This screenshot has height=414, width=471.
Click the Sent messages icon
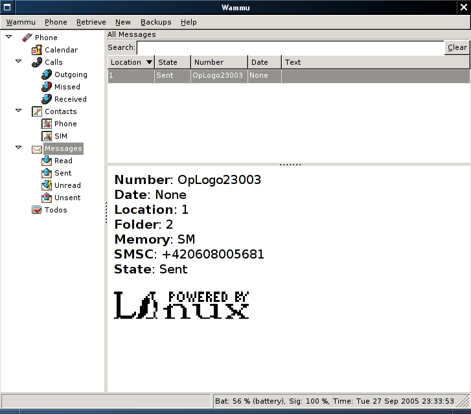click(47, 173)
